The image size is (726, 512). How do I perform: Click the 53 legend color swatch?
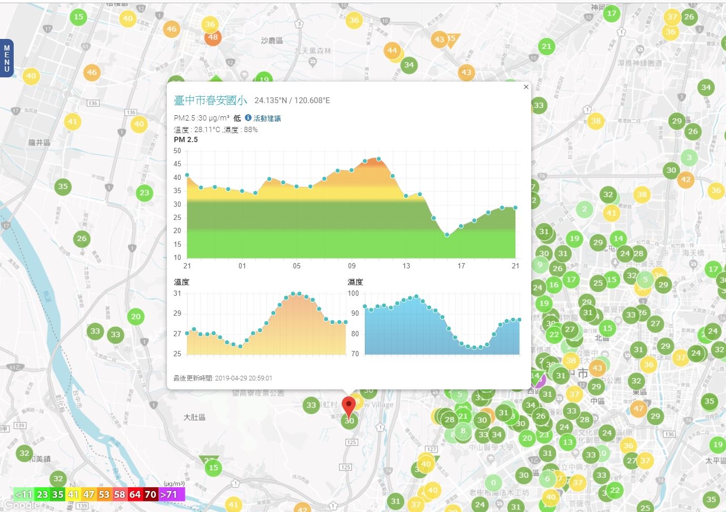pos(104,495)
